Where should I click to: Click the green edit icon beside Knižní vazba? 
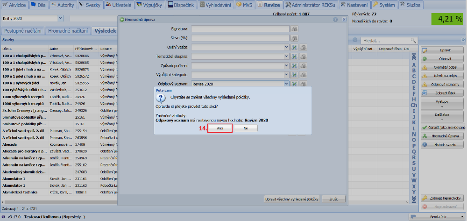pyautogui.click(x=295, y=47)
